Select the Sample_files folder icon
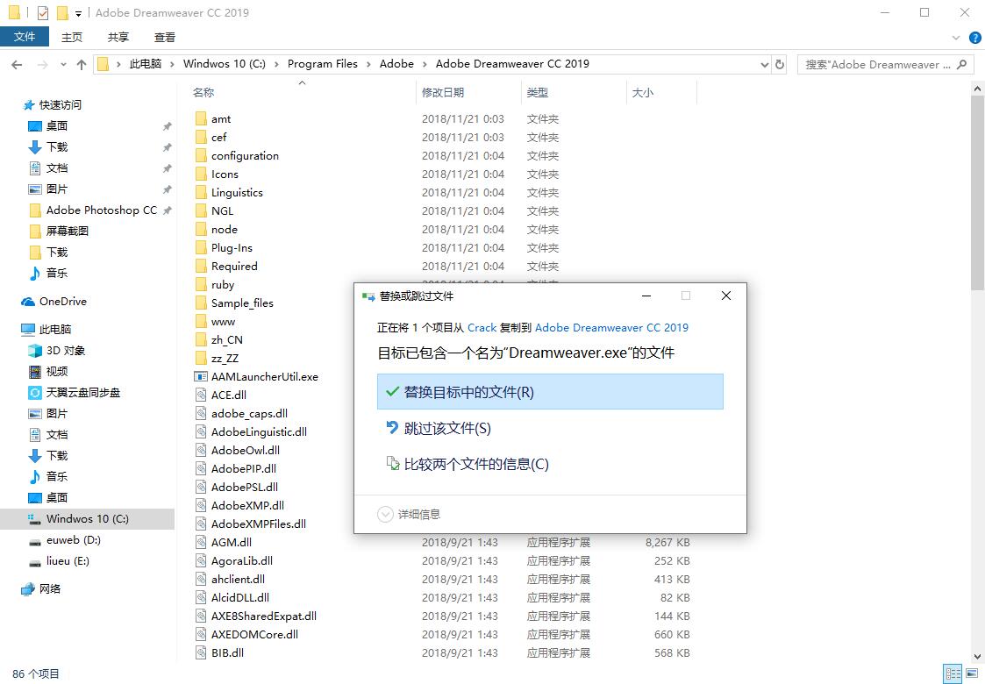The width and height of the screenshot is (985, 684). 201,303
